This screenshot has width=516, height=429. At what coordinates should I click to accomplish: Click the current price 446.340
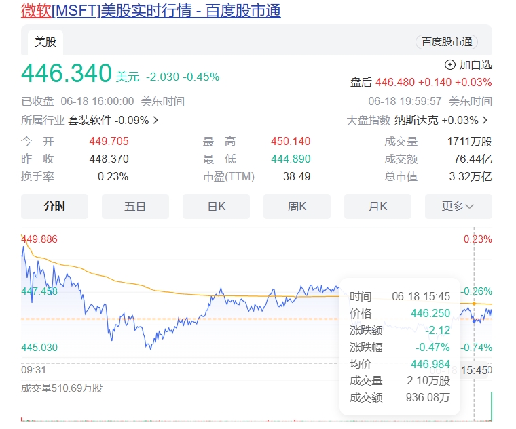(67, 73)
